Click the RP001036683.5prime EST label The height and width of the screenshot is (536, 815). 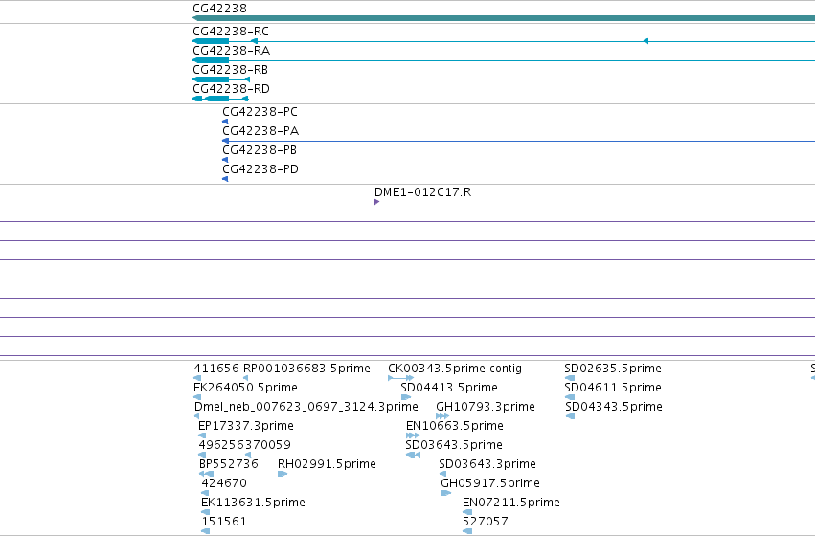click(306, 368)
